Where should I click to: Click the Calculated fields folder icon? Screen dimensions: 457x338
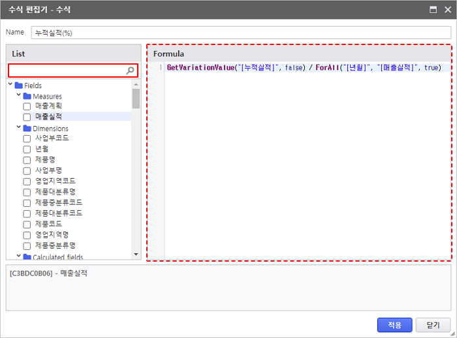[x=27, y=257]
